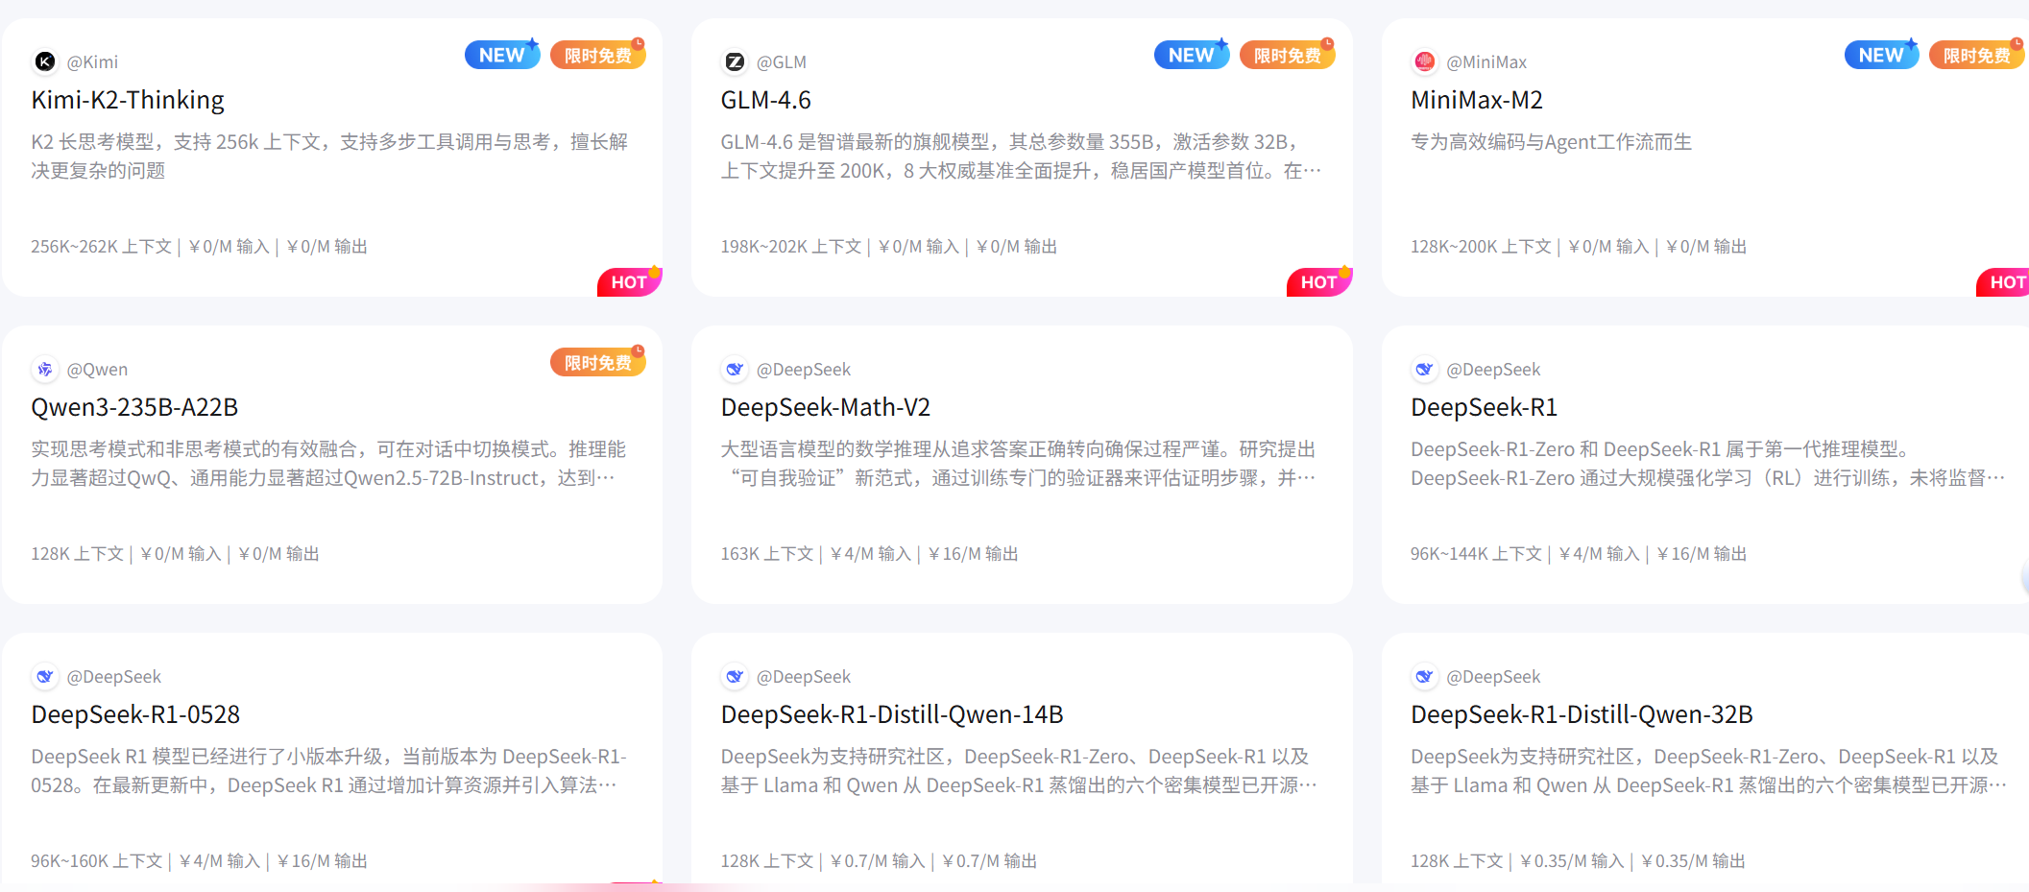Open the DeepSeek-R1 model title
2029x892 pixels.
1484,407
